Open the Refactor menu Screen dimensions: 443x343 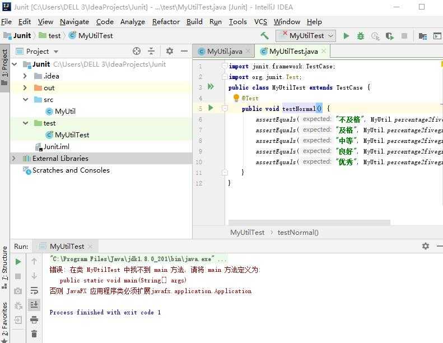click(166, 22)
